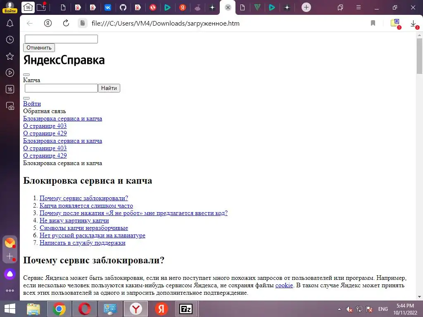This screenshot has width=423, height=317.
Task: Click the Yandex 'Я' home button in toolbar
Action: tap(48, 24)
